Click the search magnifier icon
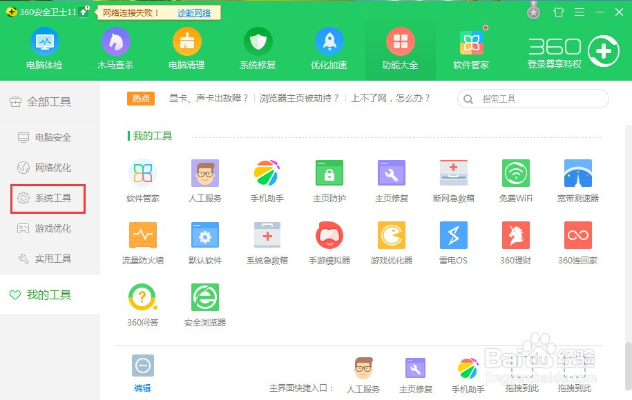 pos(468,99)
